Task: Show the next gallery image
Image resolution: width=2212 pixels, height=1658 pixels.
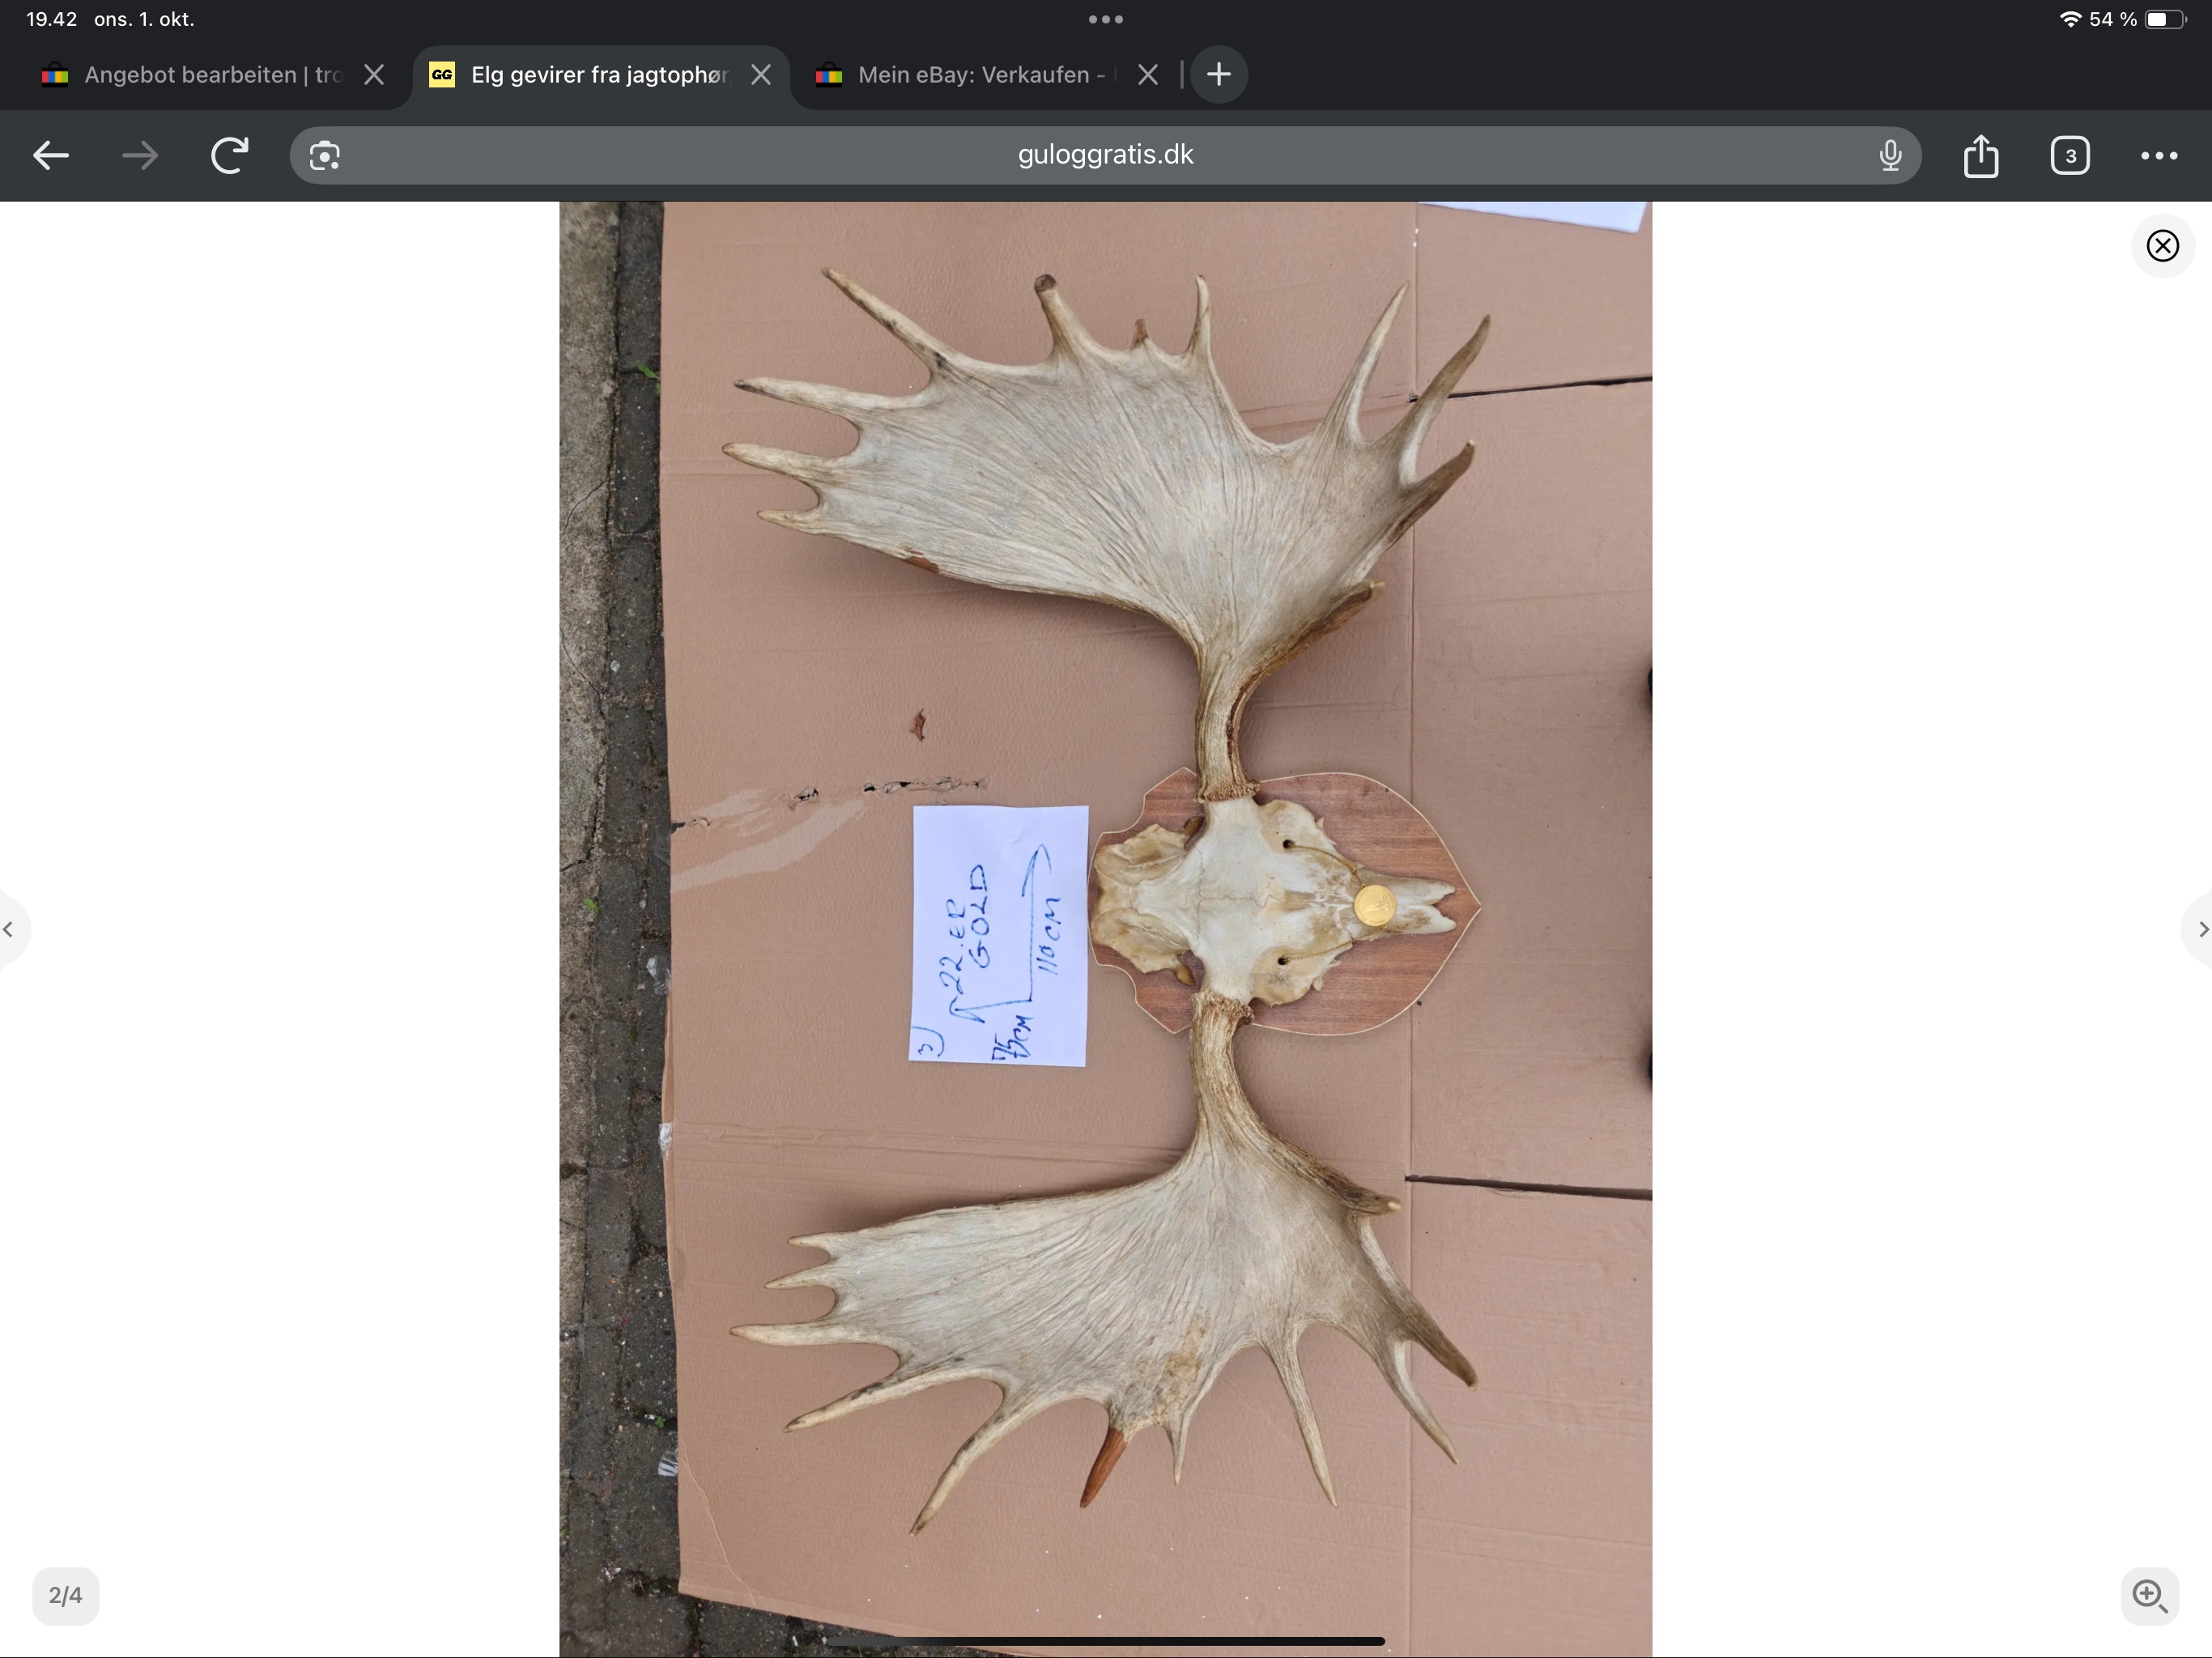Action: [2201, 929]
